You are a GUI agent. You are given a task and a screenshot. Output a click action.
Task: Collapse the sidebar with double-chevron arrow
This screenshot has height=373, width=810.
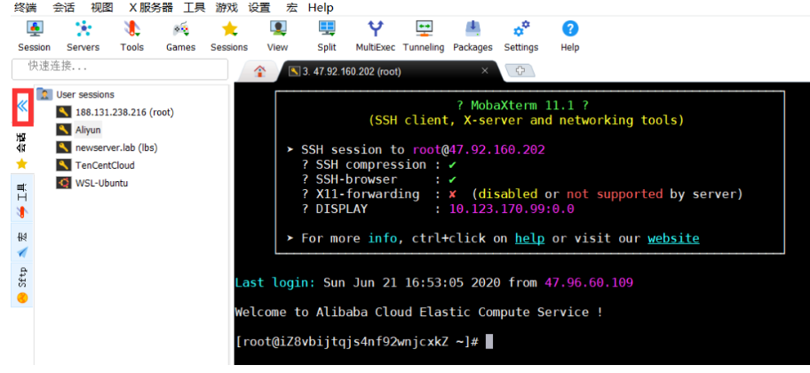coord(22,107)
